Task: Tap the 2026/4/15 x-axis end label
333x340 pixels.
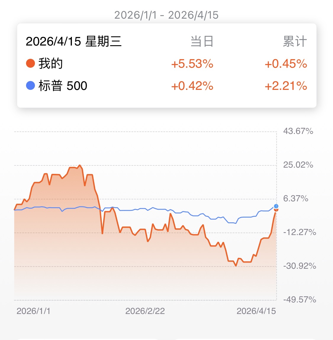Action: click(256, 311)
